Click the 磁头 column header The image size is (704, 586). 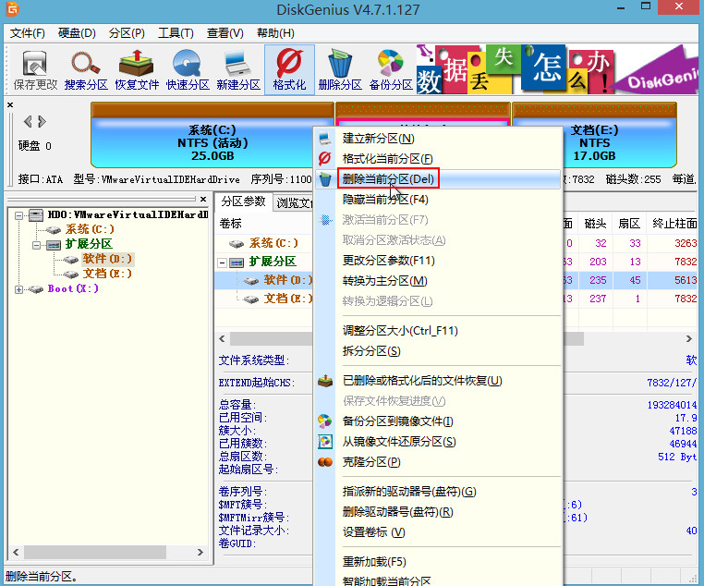595,224
